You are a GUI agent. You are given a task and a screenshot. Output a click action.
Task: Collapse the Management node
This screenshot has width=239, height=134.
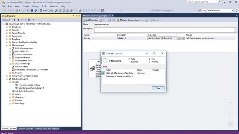click(7, 45)
